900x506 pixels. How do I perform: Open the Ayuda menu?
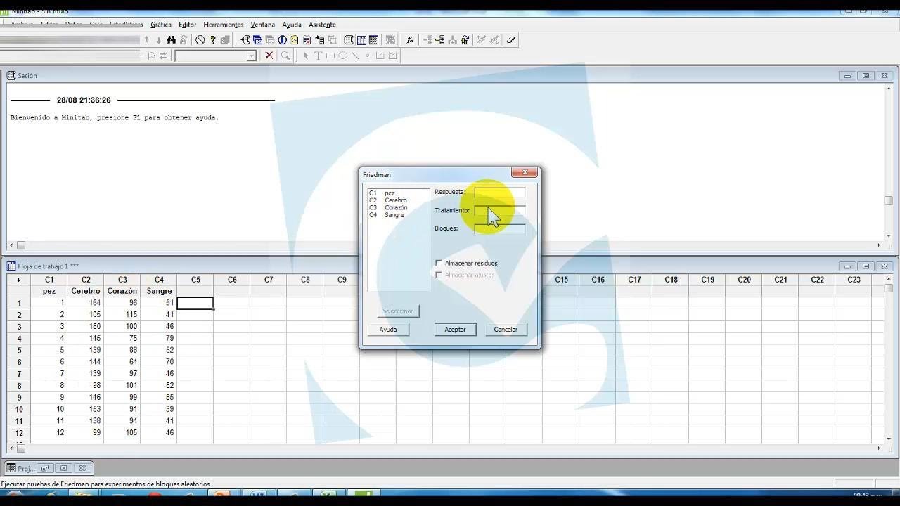click(x=292, y=25)
